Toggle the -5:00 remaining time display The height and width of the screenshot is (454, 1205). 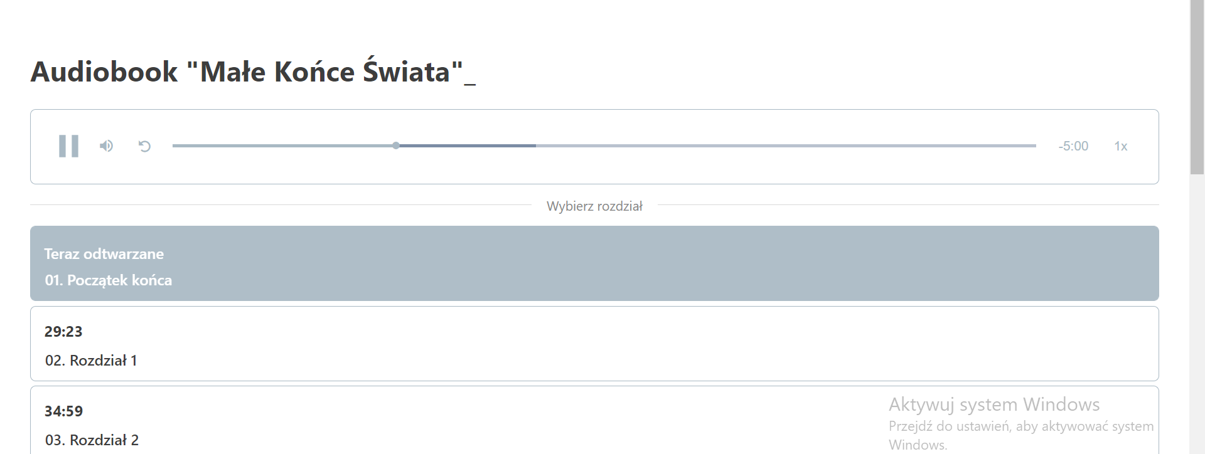(x=1073, y=146)
